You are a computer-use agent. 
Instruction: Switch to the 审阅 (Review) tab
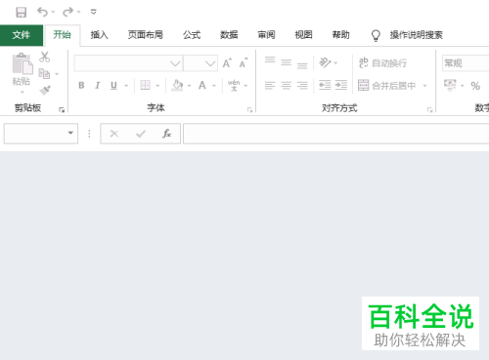tap(266, 35)
